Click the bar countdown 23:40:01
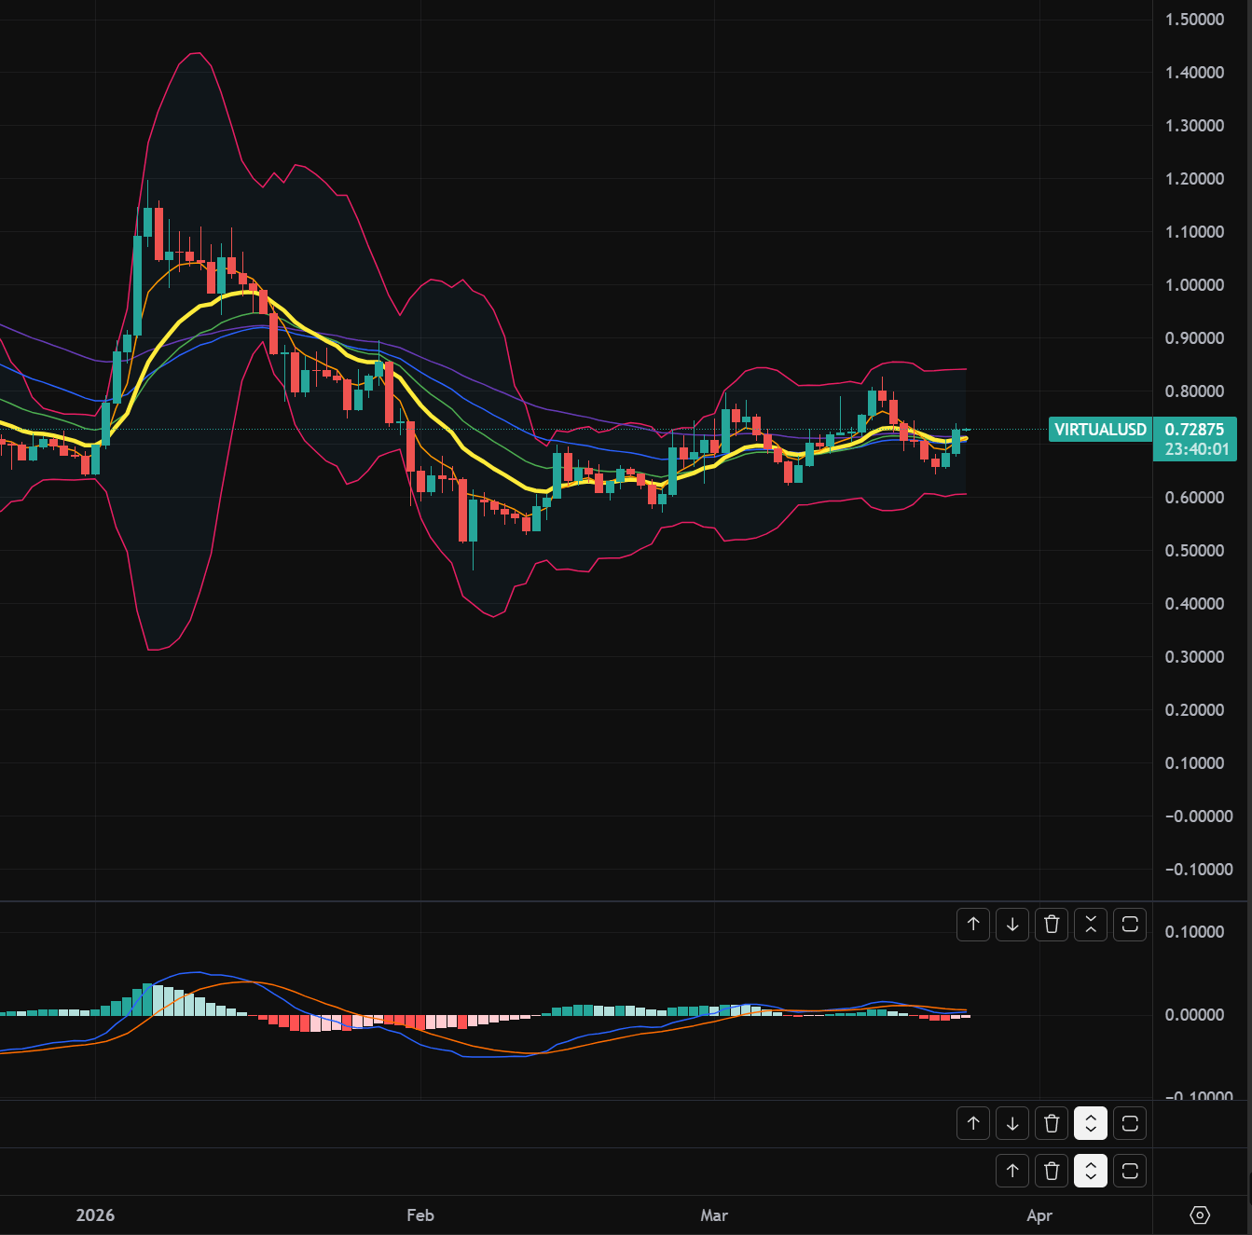Screen dimensions: 1252x1235 tap(1197, 449)
